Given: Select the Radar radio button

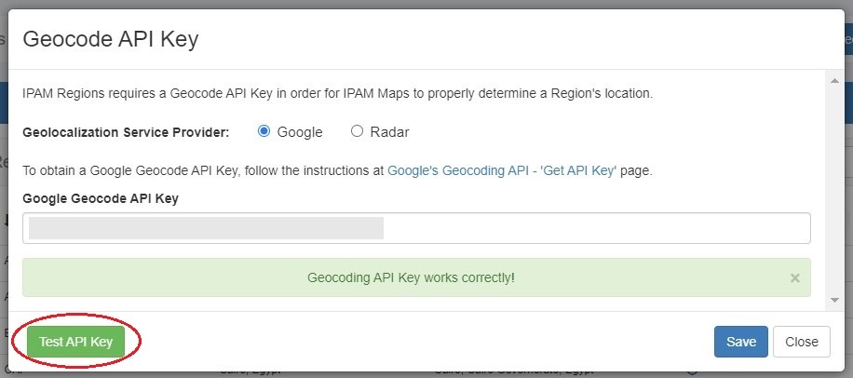Looking at the screenshot, I should (x=357, y=131).
